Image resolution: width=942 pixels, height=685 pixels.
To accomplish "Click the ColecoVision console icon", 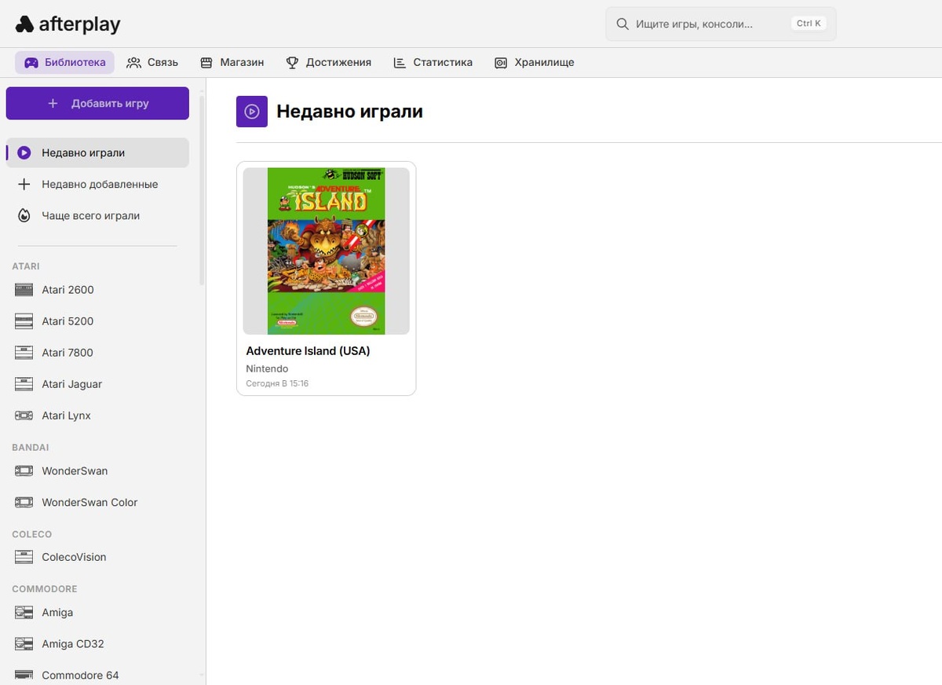I will tap(24, 557).
